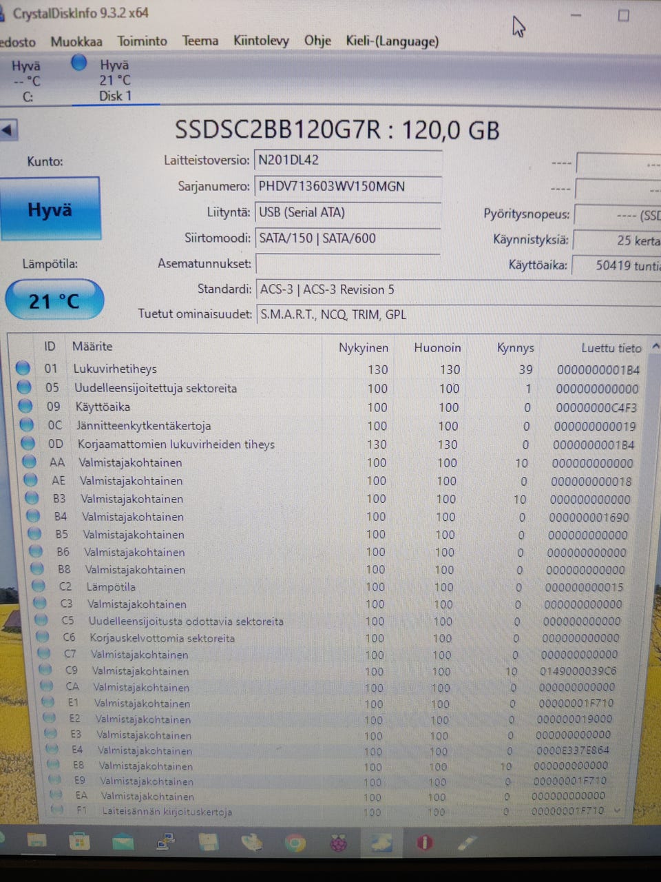Click raw value 0149000039C6
The image size is (661, 882).
pyautogui.click(x=578, y=670)
